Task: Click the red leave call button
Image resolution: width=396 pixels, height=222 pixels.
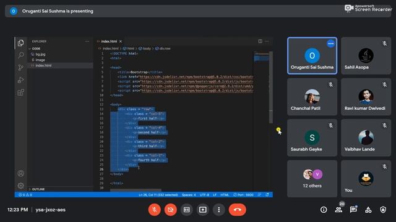Action: pyautogui.click(x=238, y=210)
